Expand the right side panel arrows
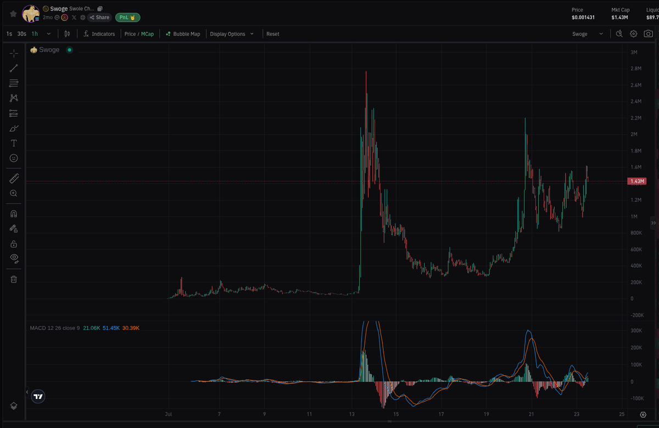The image size is (659, 428). [654, 223]
